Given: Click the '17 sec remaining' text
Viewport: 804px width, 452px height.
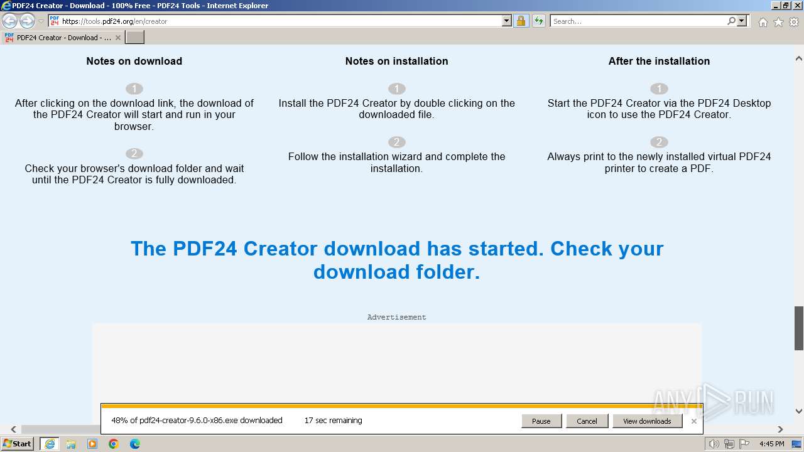Looking at the screenshot, I should coord(333,421).
